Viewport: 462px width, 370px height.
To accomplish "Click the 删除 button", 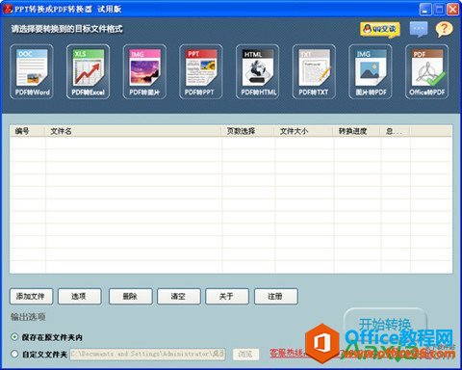I will coord(130,297).
